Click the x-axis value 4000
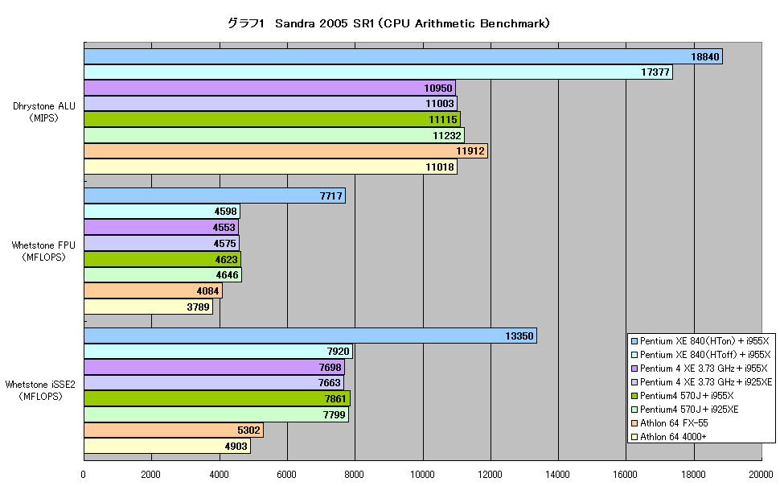 pyautogui.click(x=219, y=475)
